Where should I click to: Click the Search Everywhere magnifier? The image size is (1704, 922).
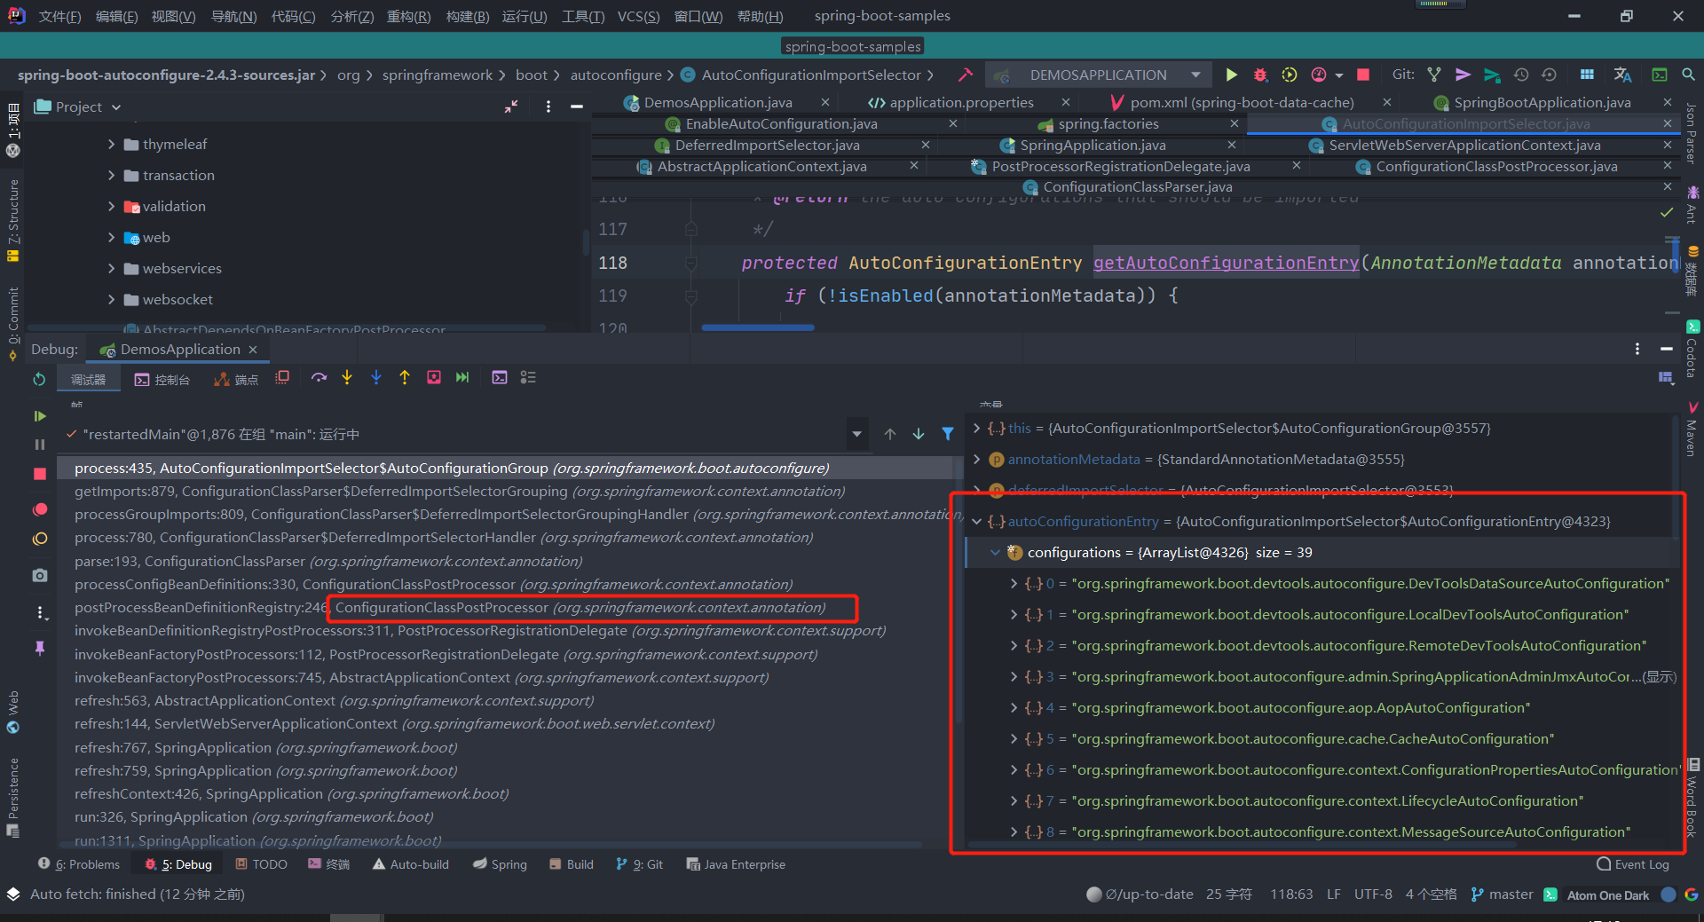(1688, 75)
